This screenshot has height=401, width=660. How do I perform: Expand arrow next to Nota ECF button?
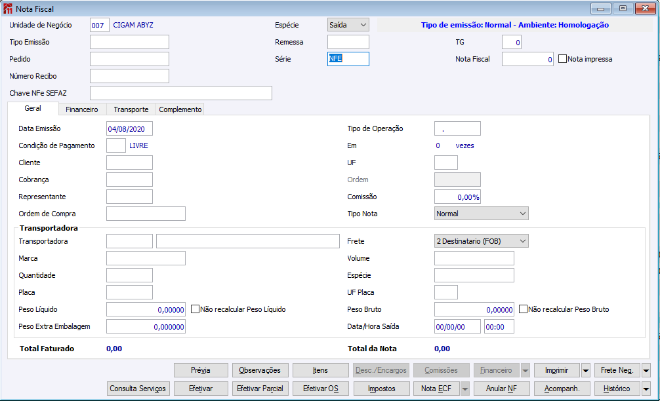point(464,389)
